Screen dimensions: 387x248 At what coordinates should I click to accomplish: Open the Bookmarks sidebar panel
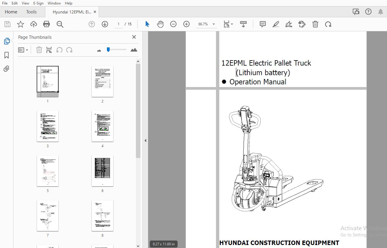pos(7,55)
